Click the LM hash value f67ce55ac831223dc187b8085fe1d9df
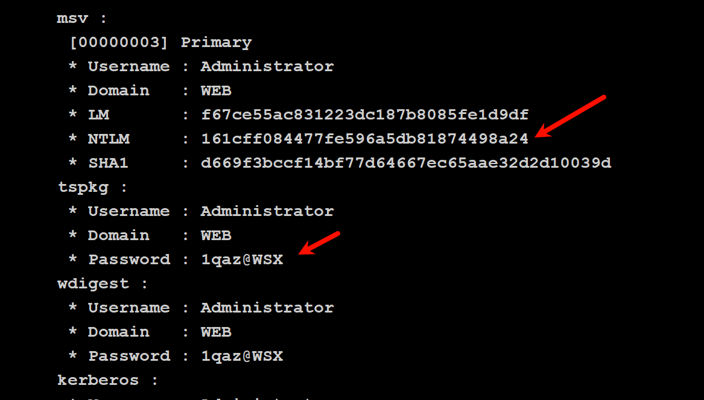Screen dimensions: 704x400 364,115
